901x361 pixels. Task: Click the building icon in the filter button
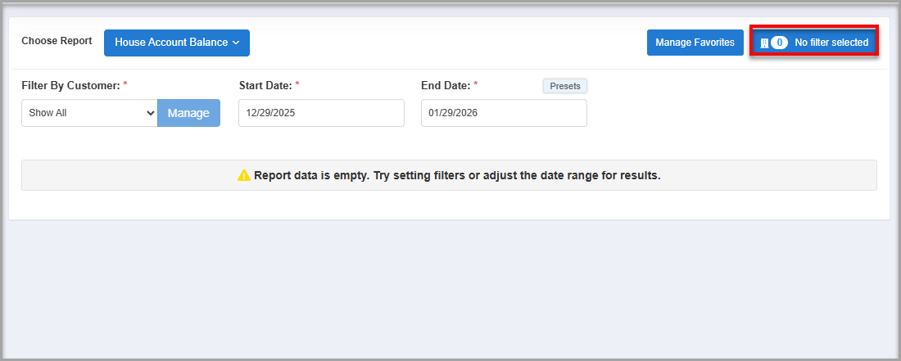(764, 43)
